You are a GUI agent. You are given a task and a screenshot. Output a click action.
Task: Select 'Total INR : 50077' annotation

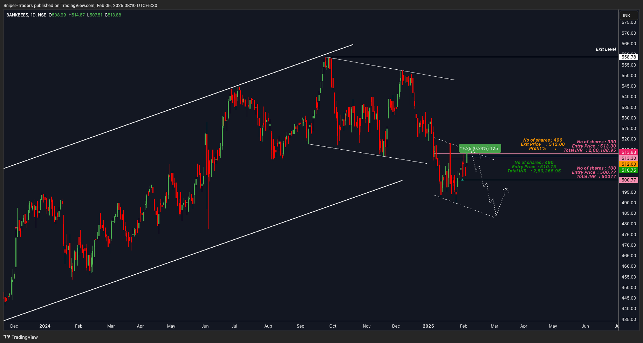click(596, 177)
